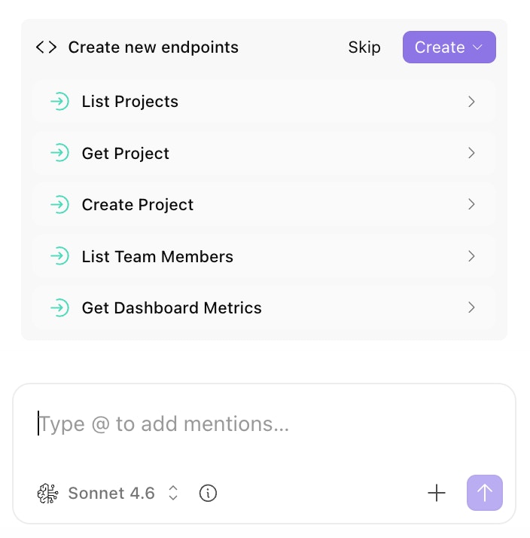The height and width of the screenshot is (538, 530).
Task: Expand the List Team Members row chevron
Action: (x=471, y=256)
